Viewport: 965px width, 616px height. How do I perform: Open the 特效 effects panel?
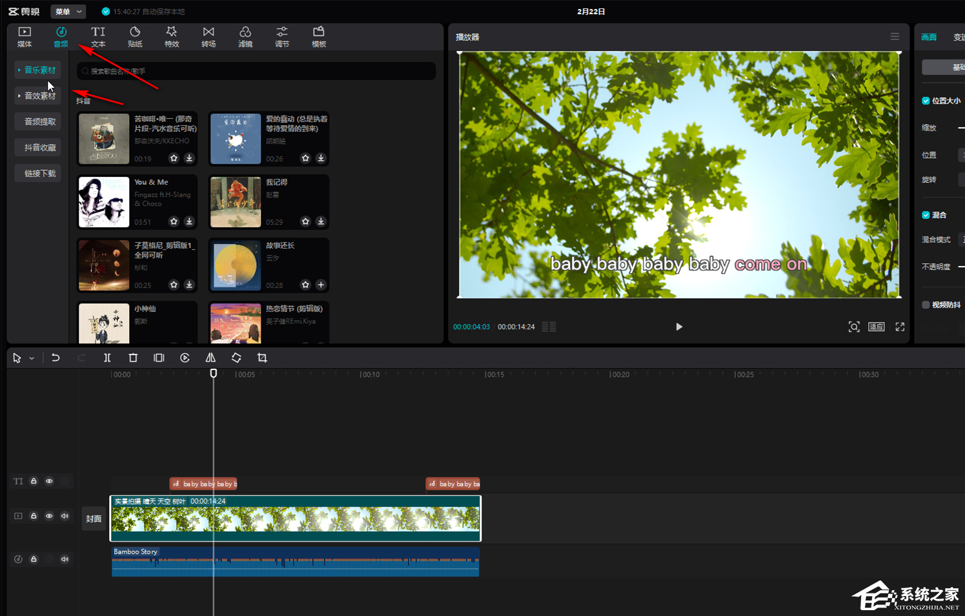point(172,37)
